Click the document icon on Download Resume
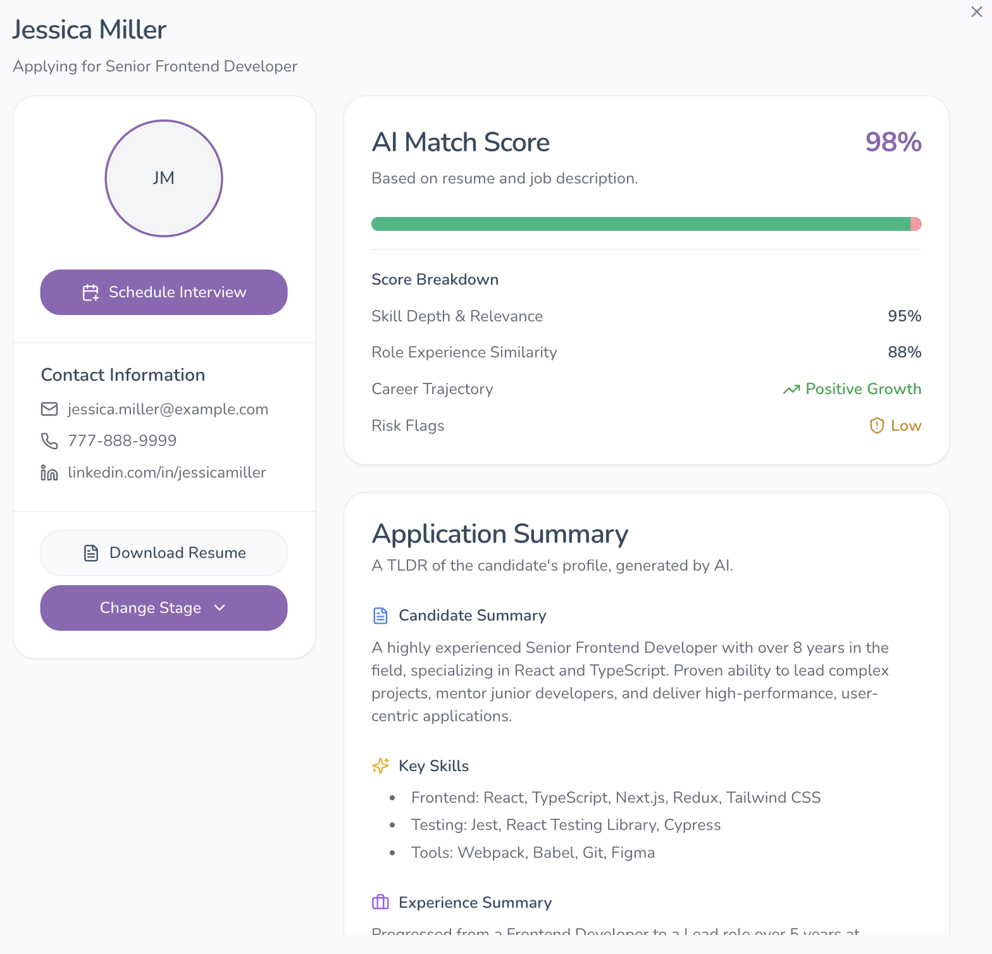Viewport: 992px width, 954px height. pos(91,553)
